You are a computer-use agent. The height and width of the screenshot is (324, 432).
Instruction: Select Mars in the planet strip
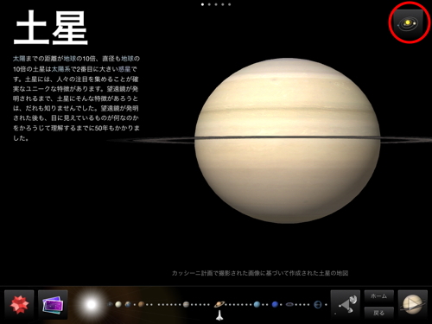click(x=141, y=304)
